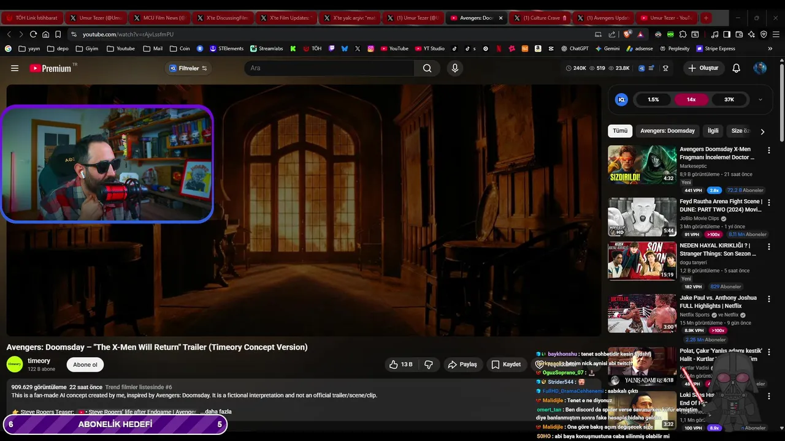Screen dimensions: 785x441
Task: Click the 14x vidIQ stat pill
Action: click(x=691, y=99)
